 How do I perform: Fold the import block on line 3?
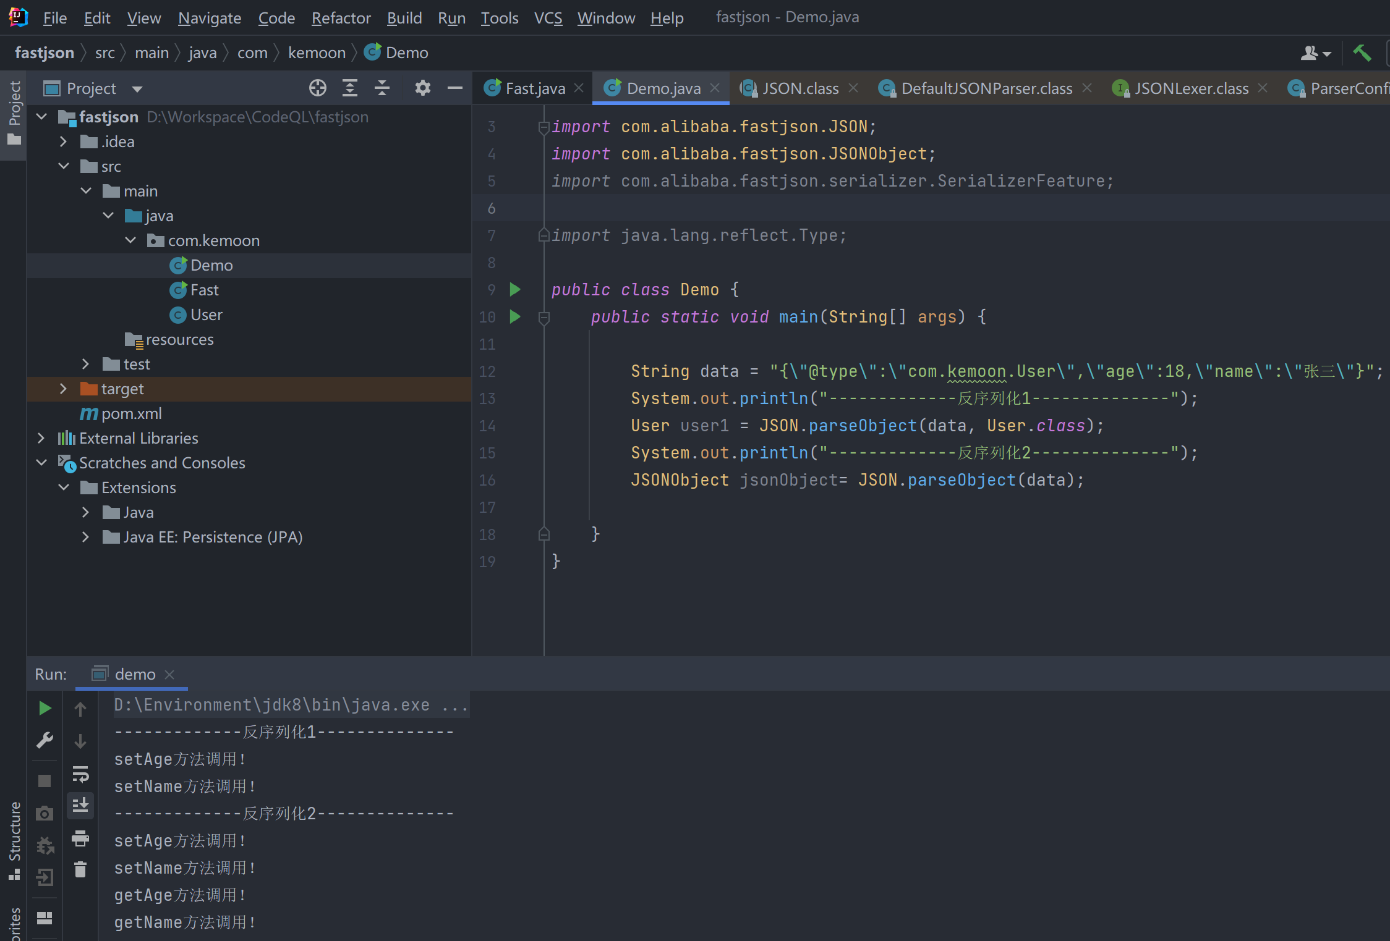click(544, 127)
